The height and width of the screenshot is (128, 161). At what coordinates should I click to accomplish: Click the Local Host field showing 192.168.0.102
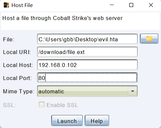87,65
